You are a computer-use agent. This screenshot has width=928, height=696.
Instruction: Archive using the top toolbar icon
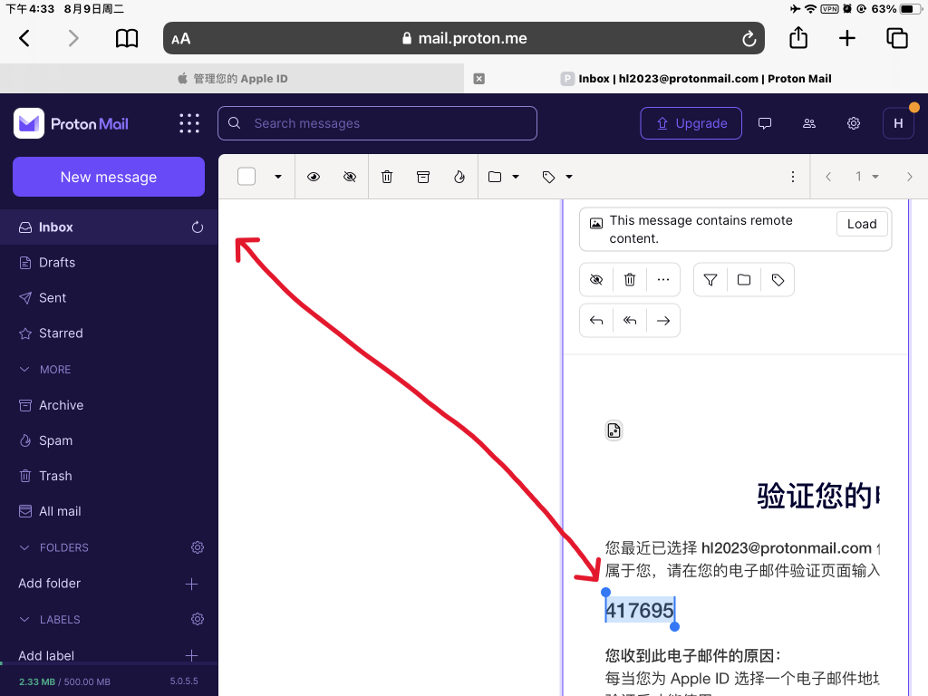(423, 177)
